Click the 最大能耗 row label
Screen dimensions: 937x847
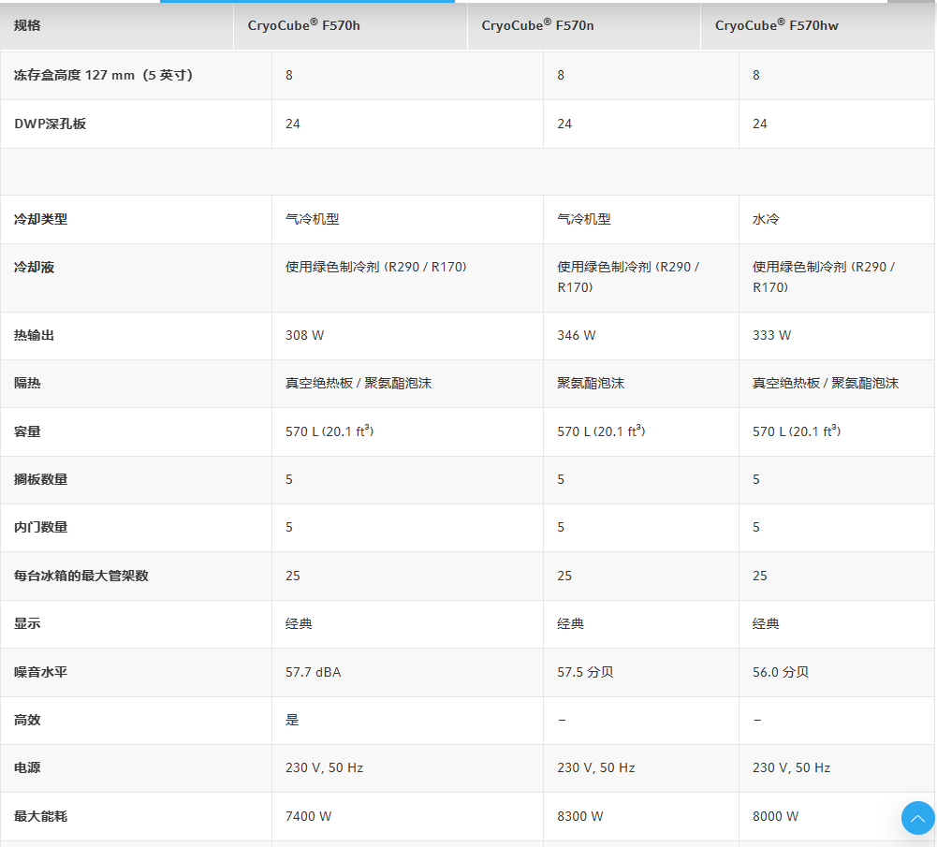40,816
